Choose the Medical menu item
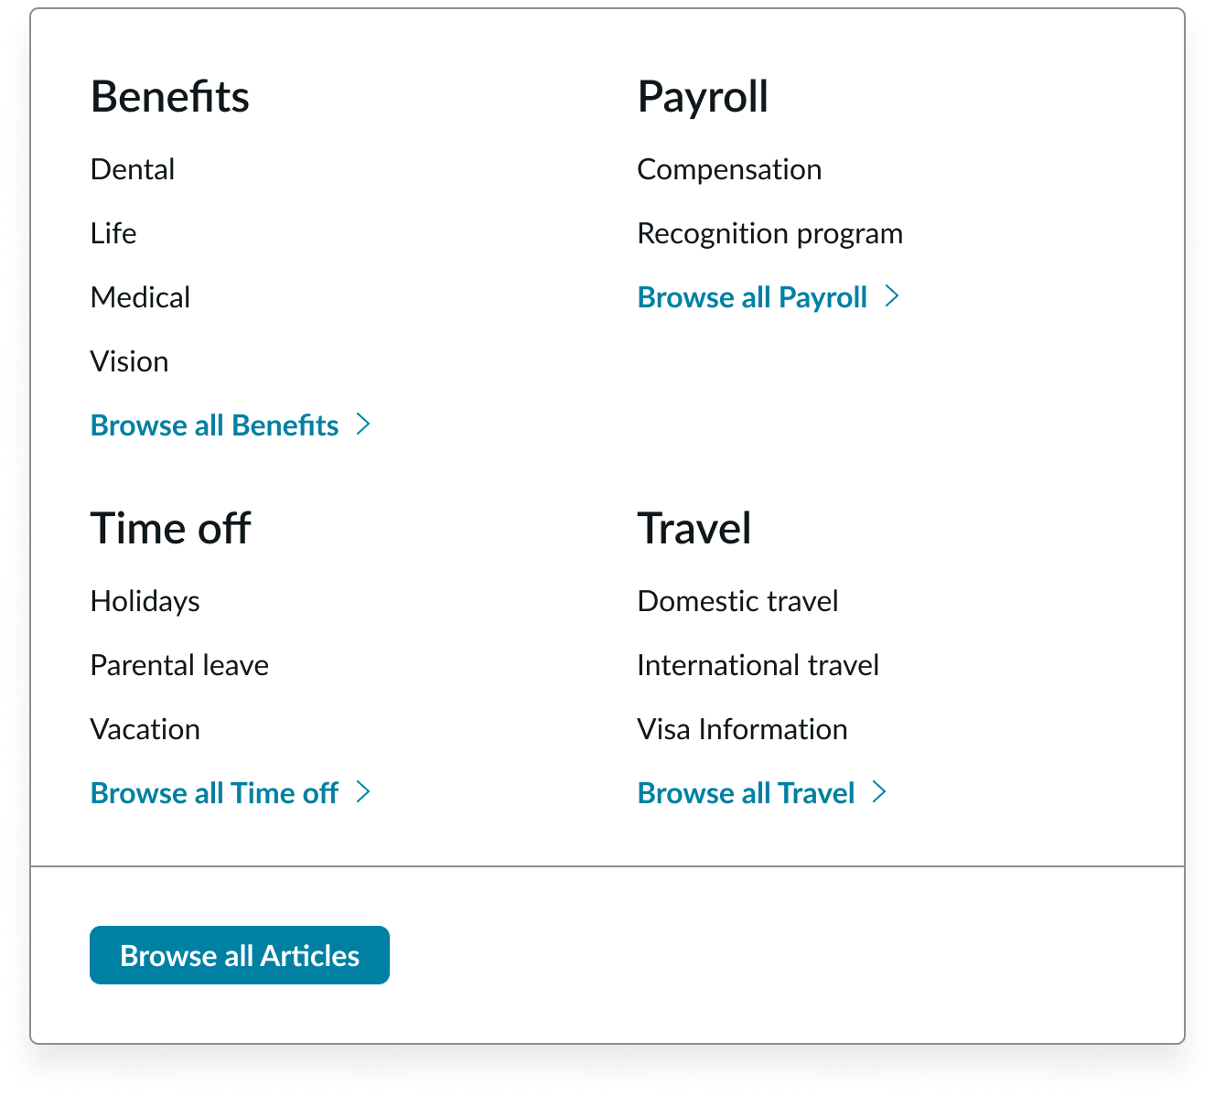The image size is (1215, 1096). [x=140, y=297]
